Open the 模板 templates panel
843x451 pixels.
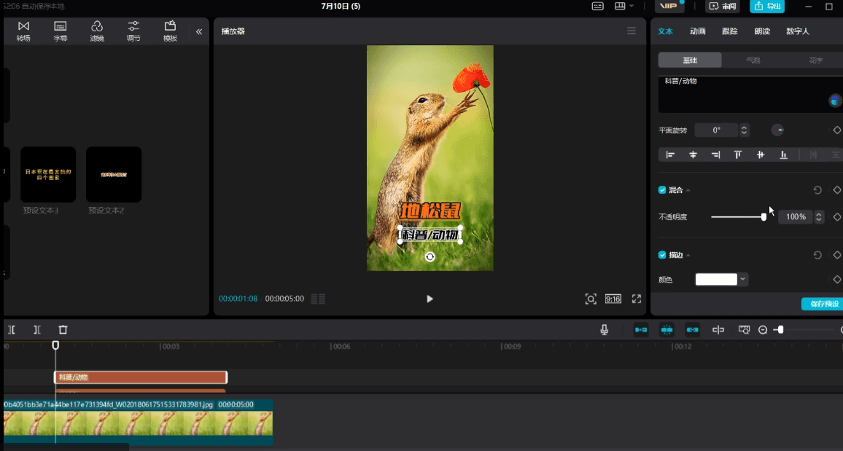coord(170,31)
